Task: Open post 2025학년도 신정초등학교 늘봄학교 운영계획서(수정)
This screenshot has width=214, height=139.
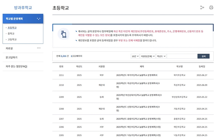Action: (138, 109)
